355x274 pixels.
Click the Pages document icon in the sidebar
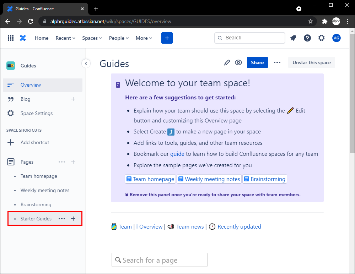[x=11, y=162]
